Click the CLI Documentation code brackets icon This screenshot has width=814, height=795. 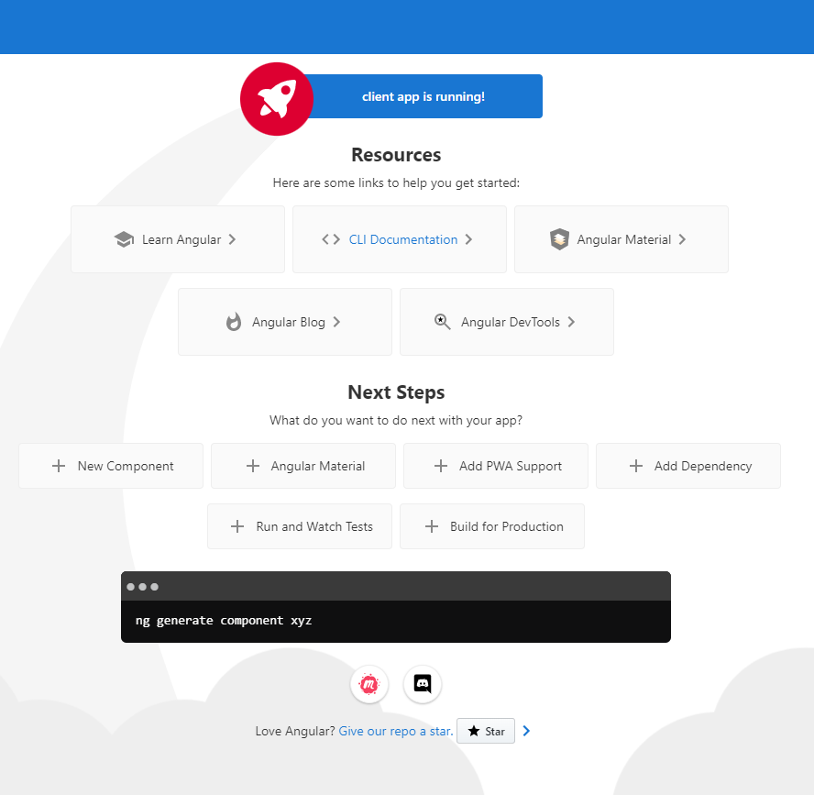(331, 239)
